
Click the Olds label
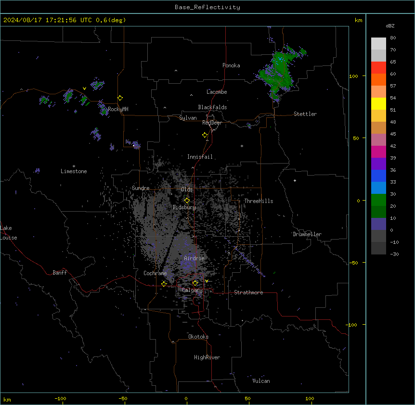coord(187,190)
